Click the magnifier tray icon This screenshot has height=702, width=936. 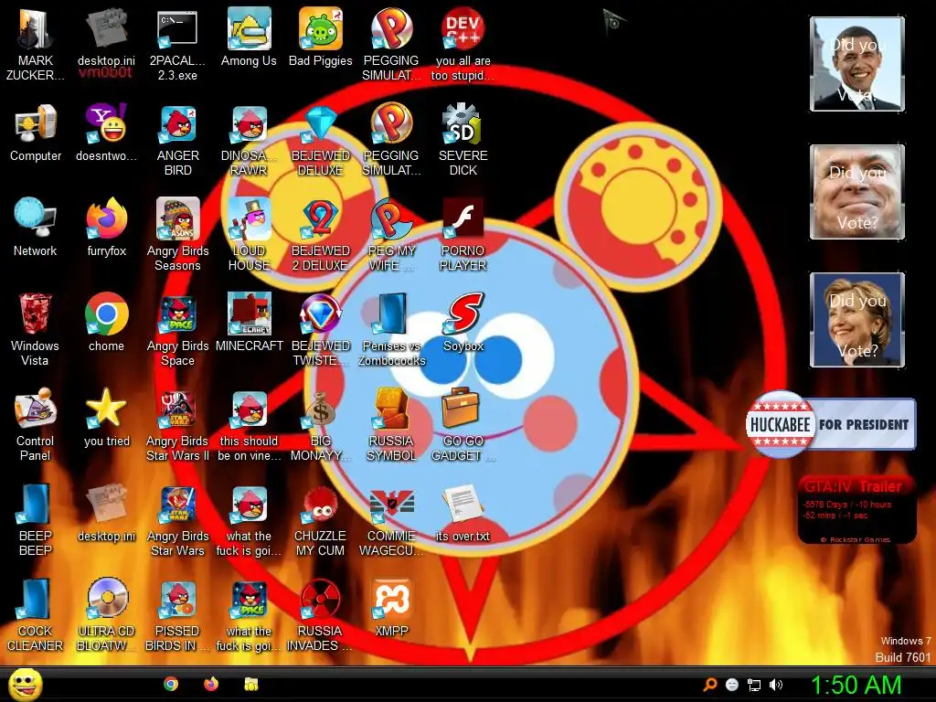click(710, 685)
